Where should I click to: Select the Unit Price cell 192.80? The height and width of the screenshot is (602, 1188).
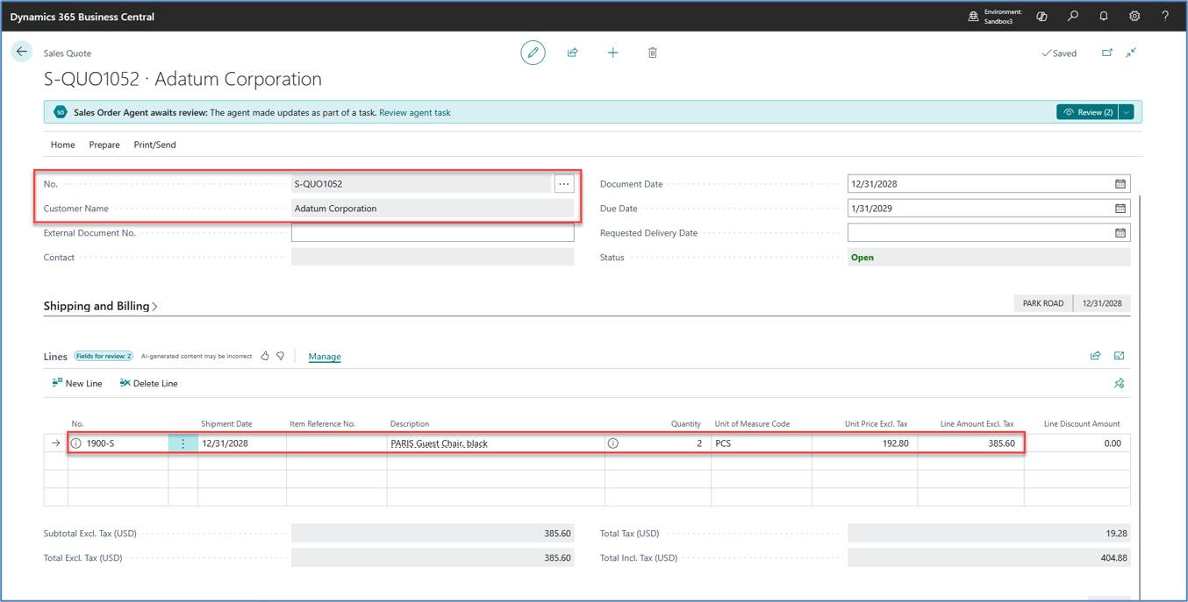[865, 443]
